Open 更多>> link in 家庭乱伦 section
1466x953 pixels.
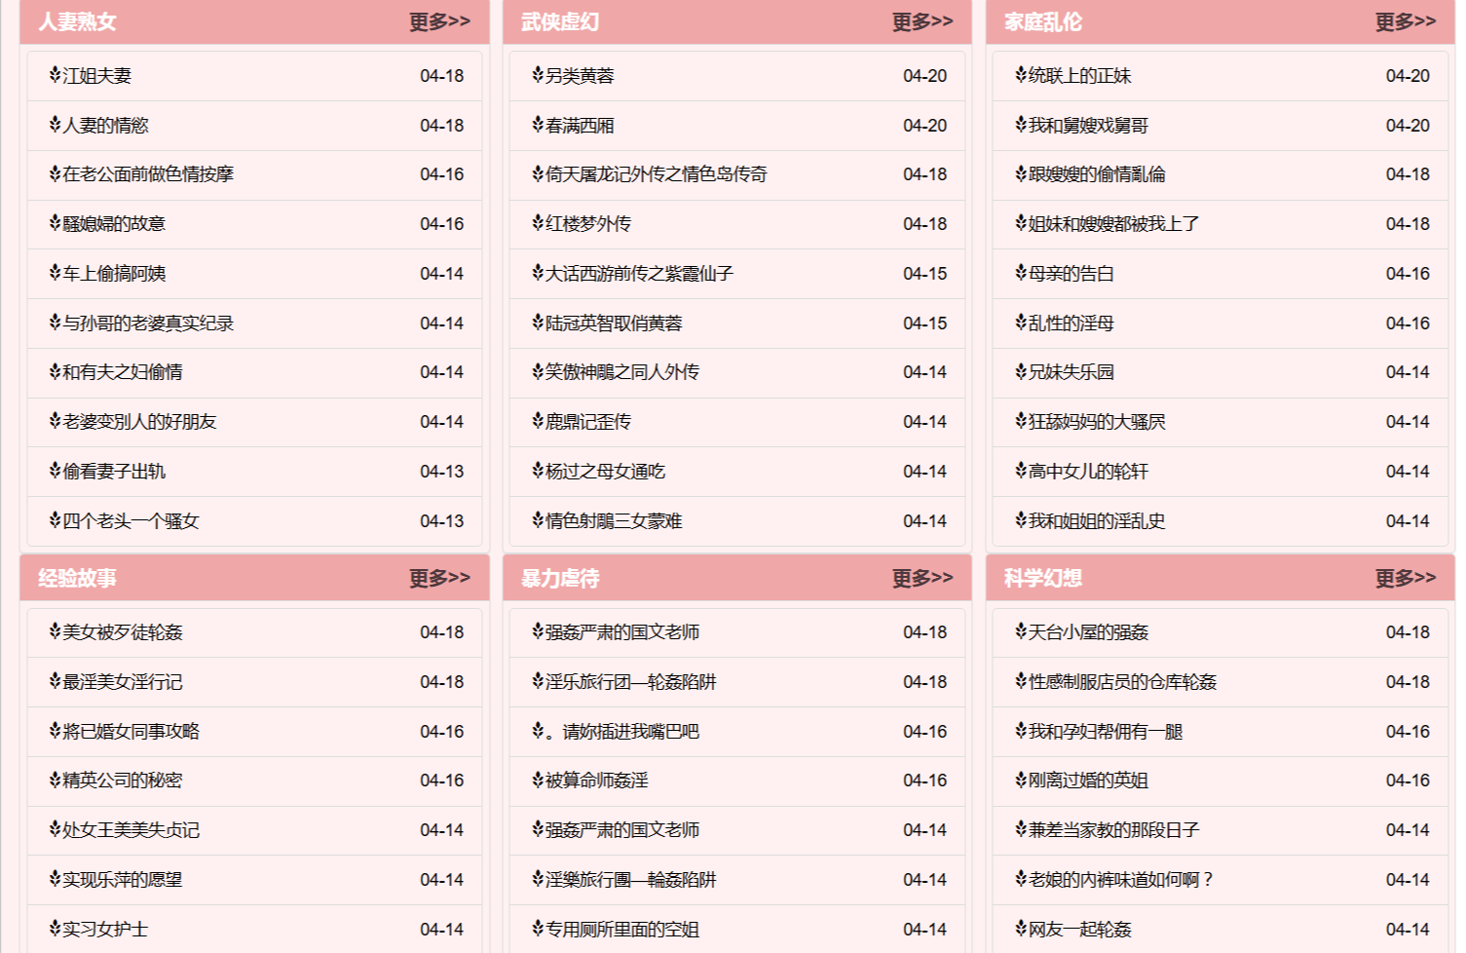(1406, 21)
